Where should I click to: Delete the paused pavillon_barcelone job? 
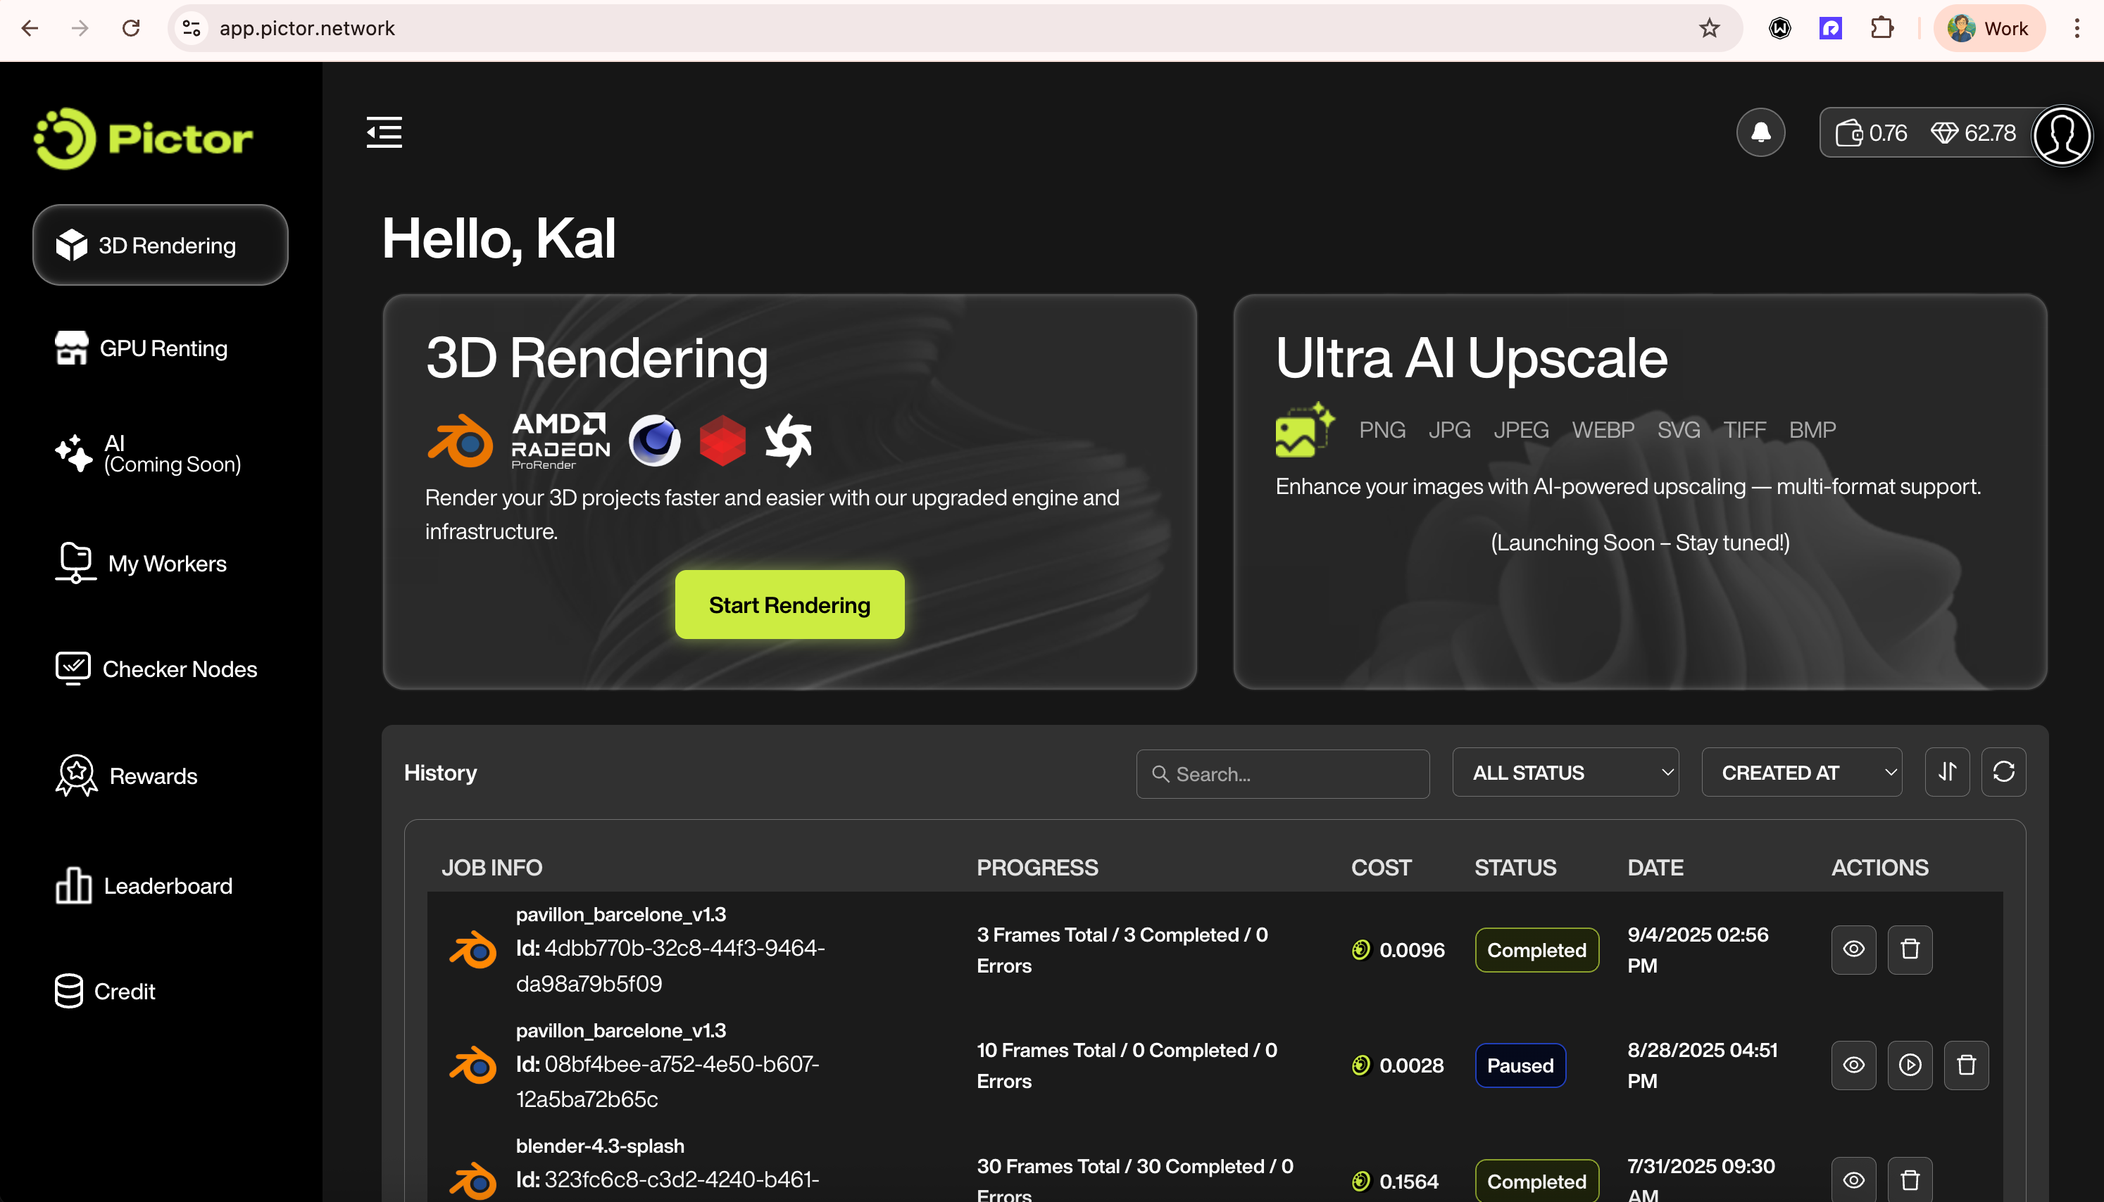pyautogui.click(x=1965, y=1065)
